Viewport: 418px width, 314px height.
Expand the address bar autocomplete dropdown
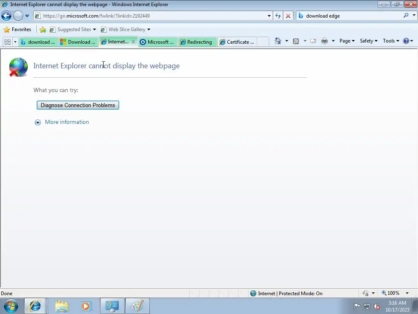[269, 16]
